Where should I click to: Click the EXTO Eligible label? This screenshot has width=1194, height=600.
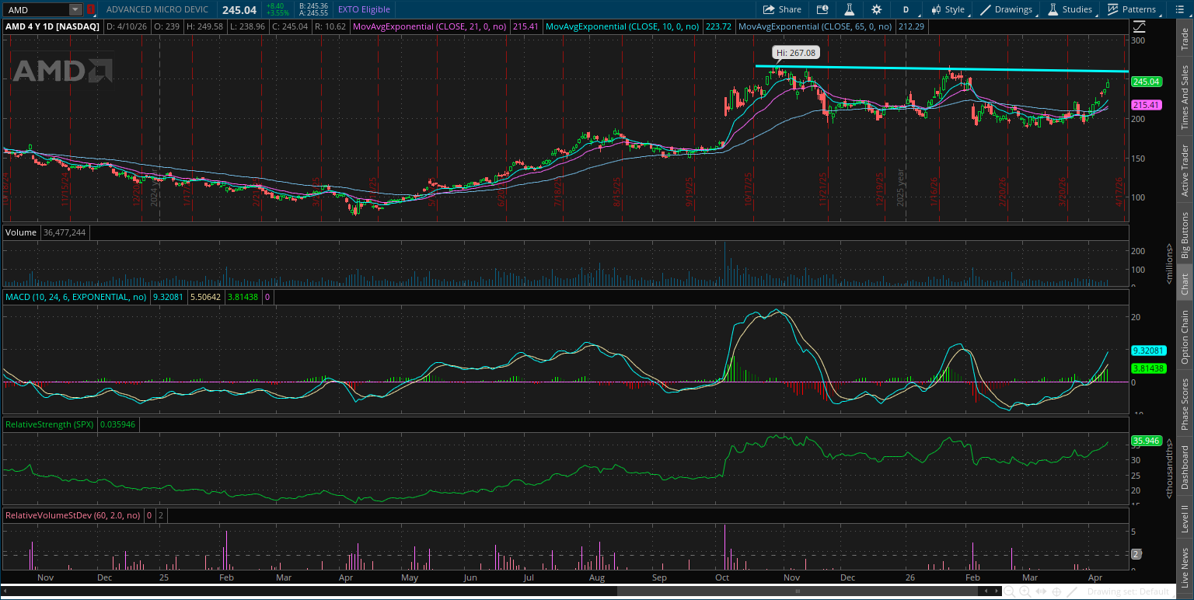tap(365, 9)
